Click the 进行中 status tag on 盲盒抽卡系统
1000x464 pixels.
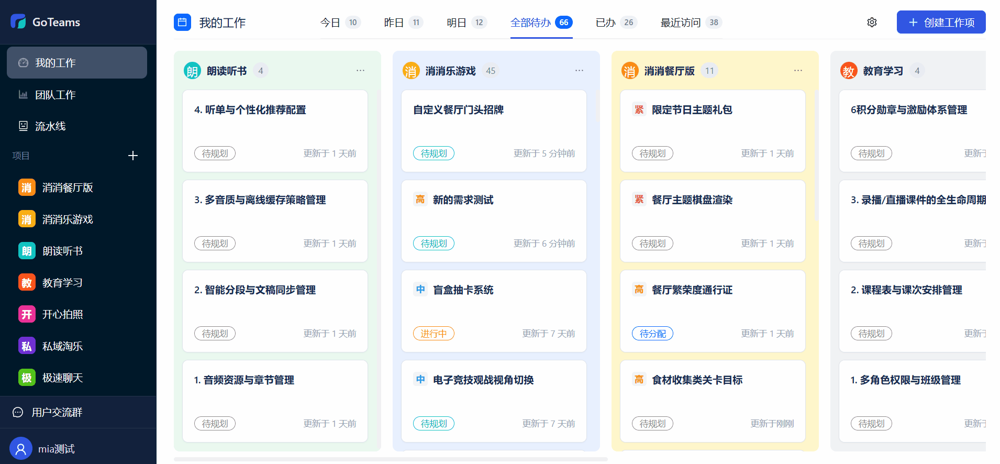[434, 334]
